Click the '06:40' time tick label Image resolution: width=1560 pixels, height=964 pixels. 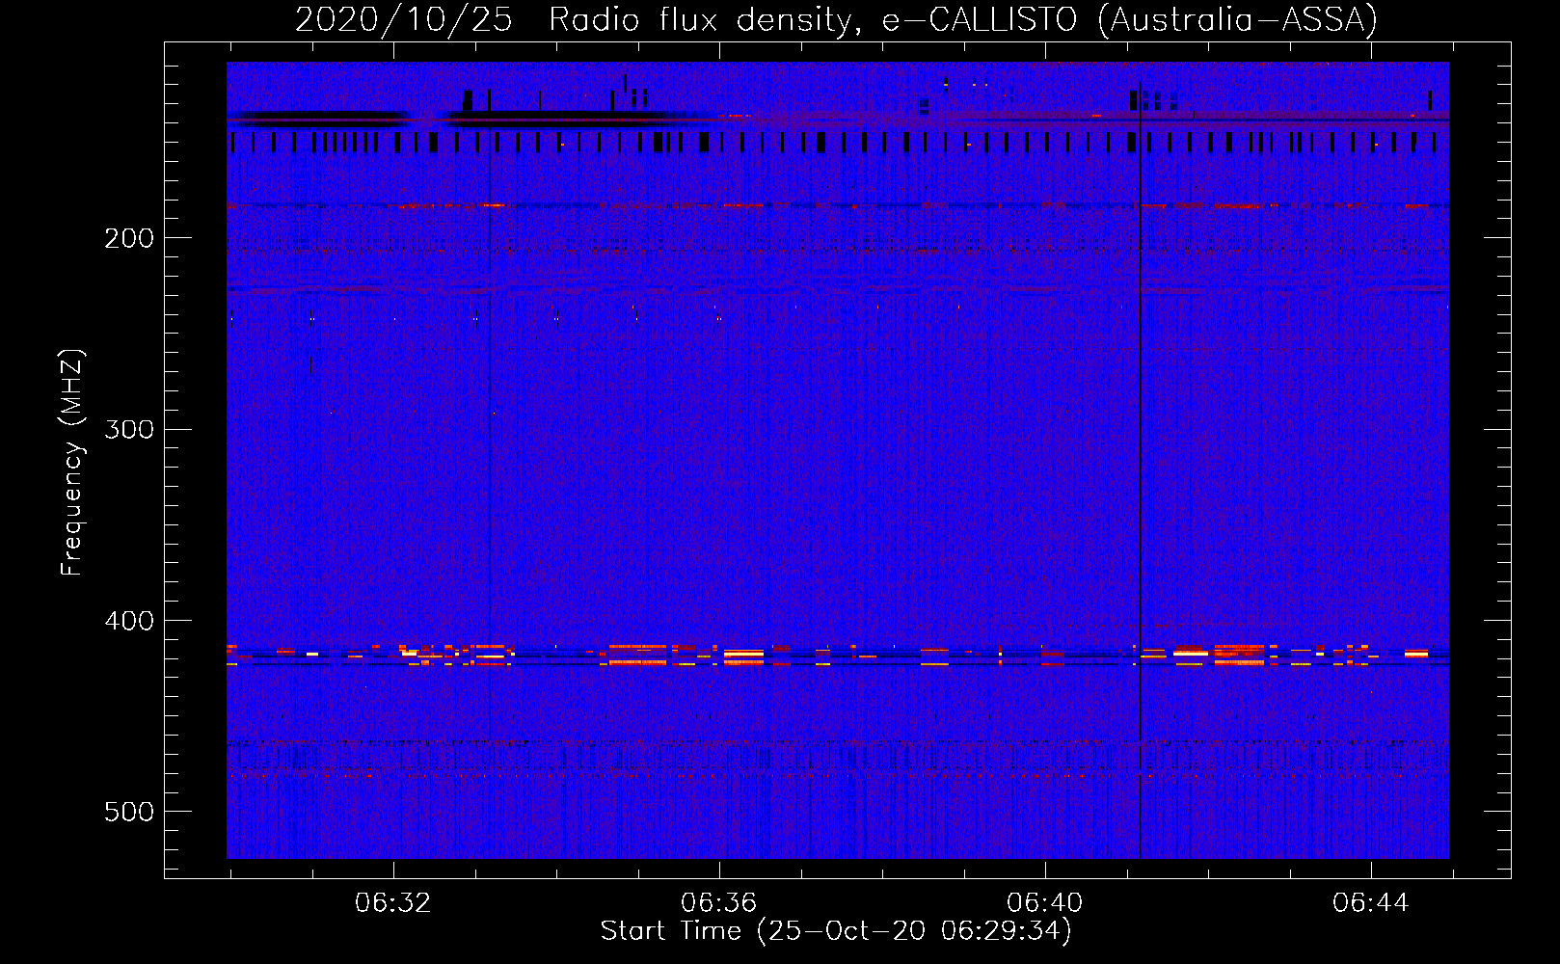1044,903
